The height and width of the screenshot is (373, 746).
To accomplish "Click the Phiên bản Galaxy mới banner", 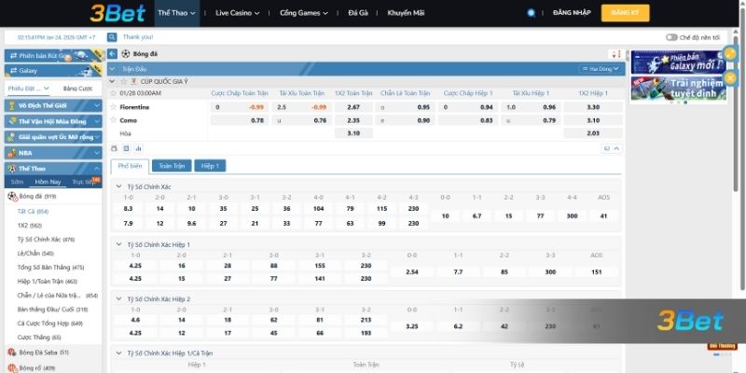I will point(679,62).
